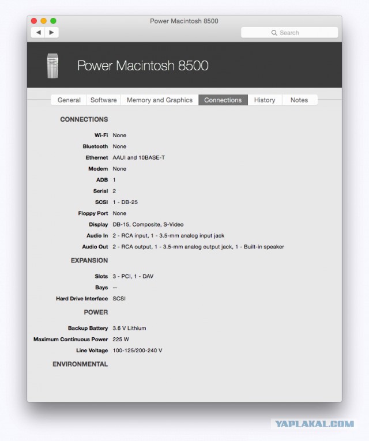This screenshot has width=369, height=441.
Task: Click the EXPANSION section heading
Action: 89,261
